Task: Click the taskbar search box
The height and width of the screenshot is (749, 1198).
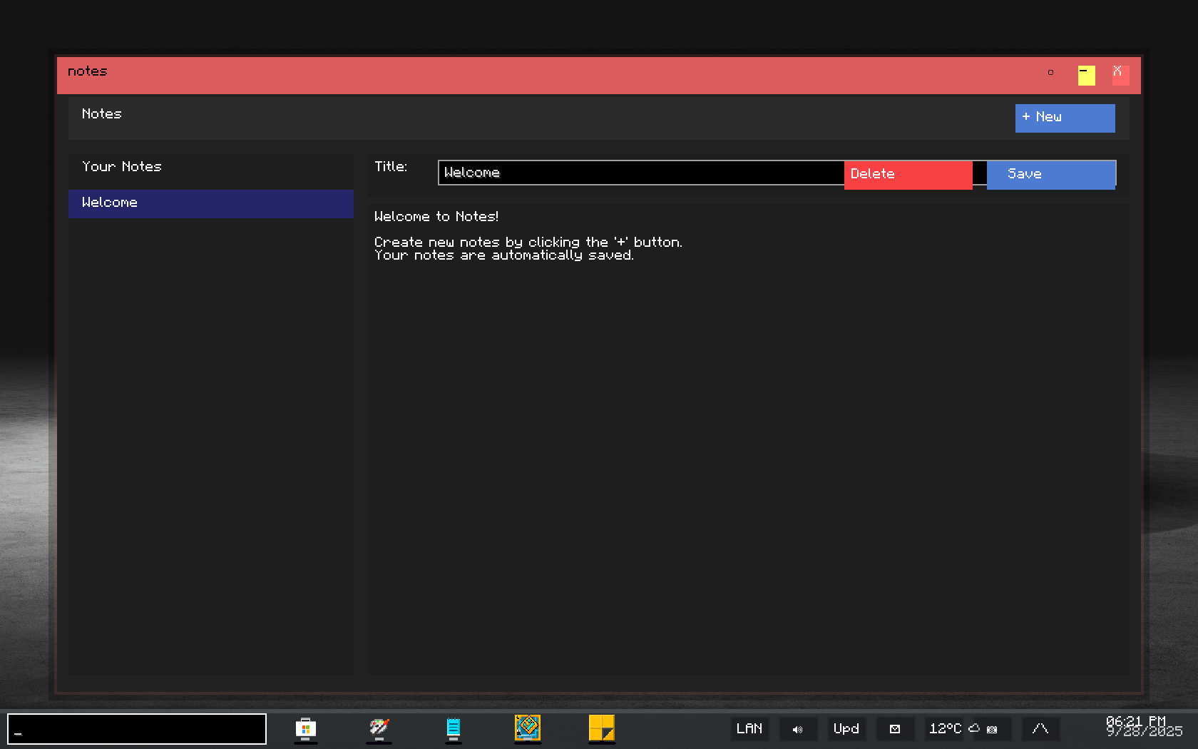Action: (x=137, y=729)
